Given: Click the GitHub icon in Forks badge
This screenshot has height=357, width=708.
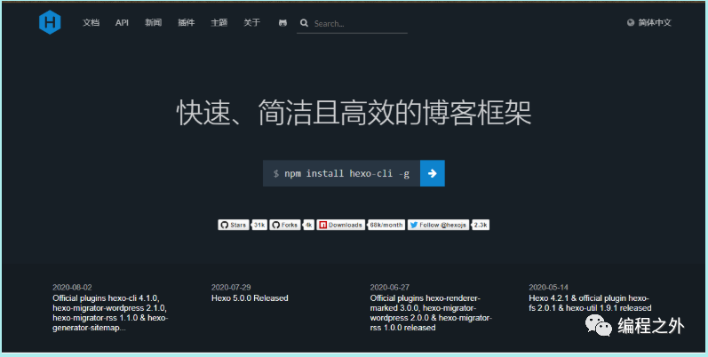Looking at the screenshot, I should pyautogui.click(x=276, y=225).
